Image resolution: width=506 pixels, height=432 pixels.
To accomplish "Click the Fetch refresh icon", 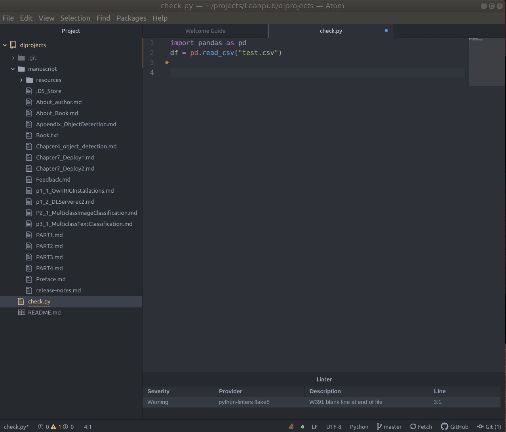I will pos(413,426).
